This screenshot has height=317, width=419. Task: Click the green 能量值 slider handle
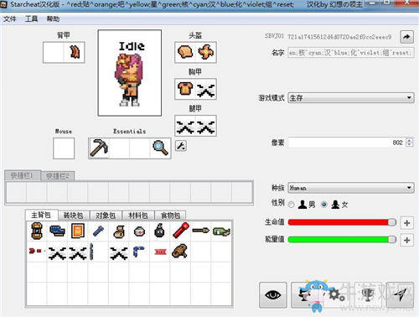pos(392,240)
